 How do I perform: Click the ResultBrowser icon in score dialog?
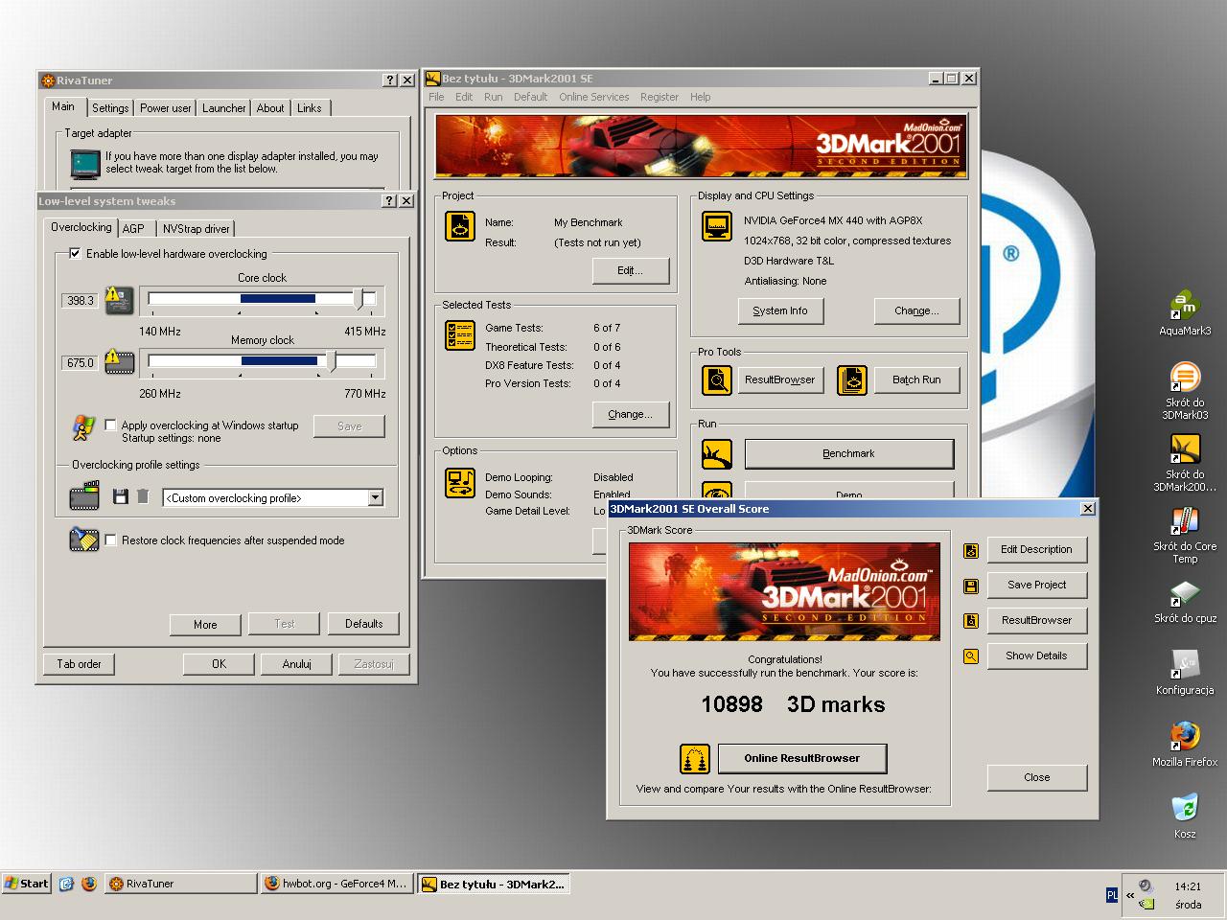pyautogui.click(x=971, y=621)
